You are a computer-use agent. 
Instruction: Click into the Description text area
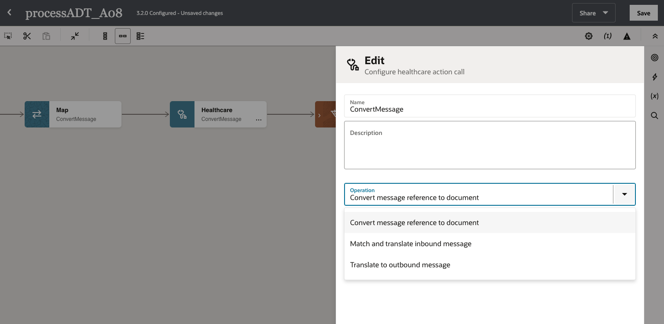coord(490,149)
